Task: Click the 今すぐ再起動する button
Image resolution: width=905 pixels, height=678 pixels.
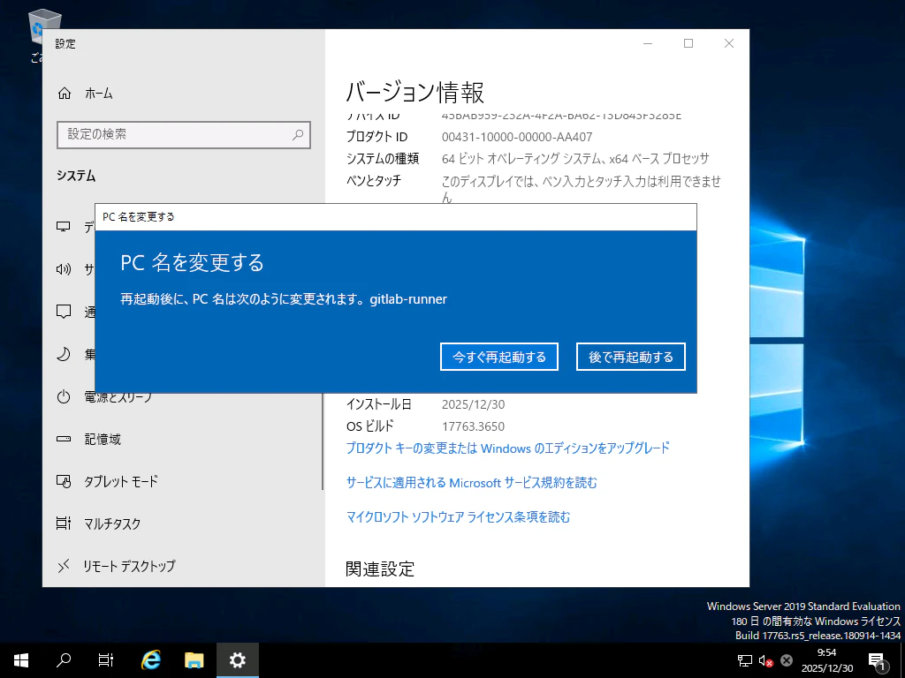Action: pyautogui.click(x=498, y=357)
